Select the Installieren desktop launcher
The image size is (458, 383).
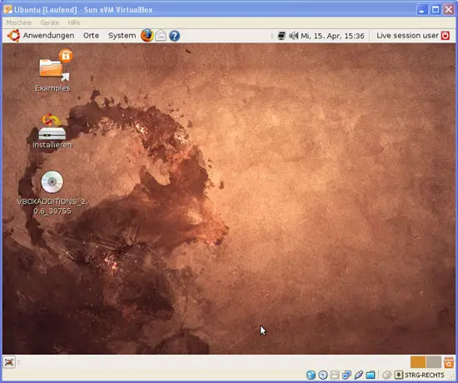52,131
